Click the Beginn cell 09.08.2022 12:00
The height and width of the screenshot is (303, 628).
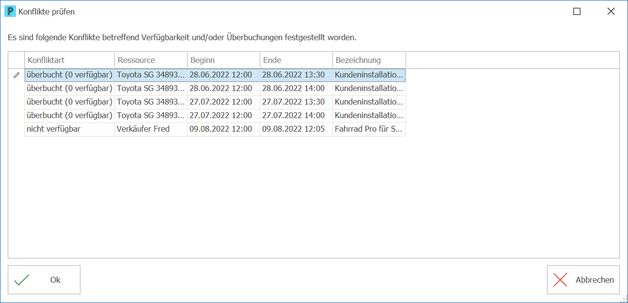[x=224, y=129]
